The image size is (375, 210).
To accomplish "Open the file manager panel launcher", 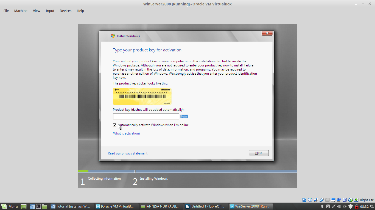I will [44, 206].
